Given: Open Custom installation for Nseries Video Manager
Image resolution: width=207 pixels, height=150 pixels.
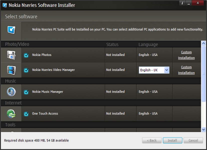Looking at the screenshot, I should [186, 70].
